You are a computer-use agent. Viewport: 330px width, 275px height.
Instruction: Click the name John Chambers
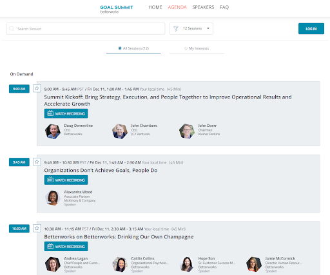(144, 126)
